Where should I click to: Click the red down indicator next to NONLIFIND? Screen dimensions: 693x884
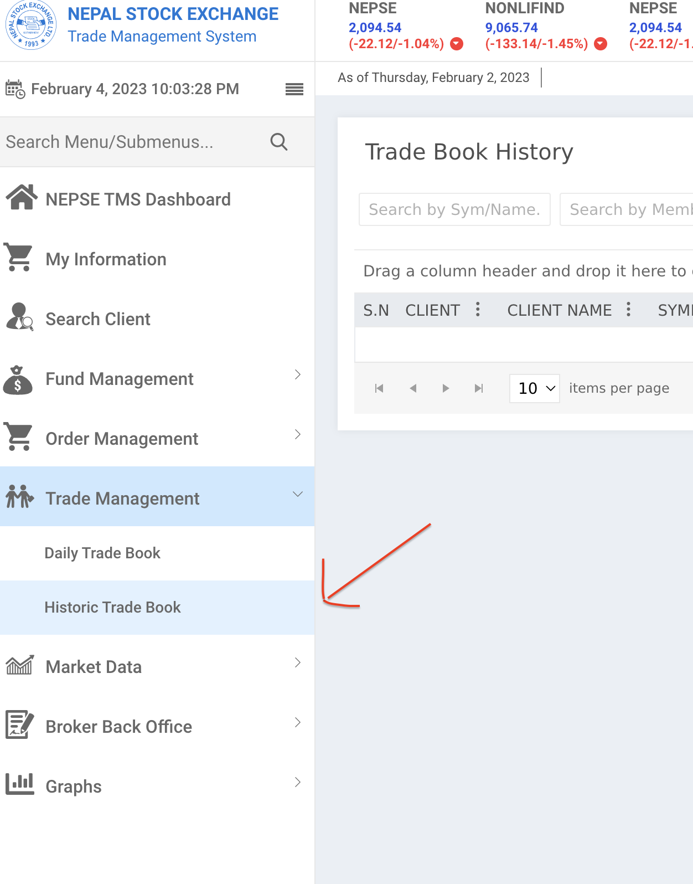pos(601,44)
